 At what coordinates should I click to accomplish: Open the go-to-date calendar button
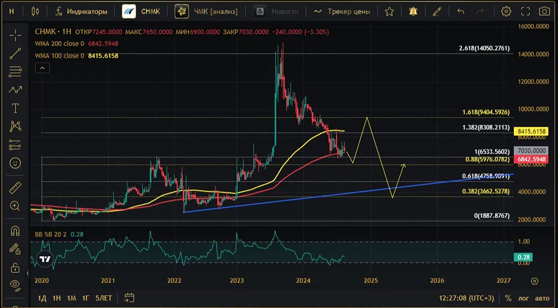(x=129, y=298)
